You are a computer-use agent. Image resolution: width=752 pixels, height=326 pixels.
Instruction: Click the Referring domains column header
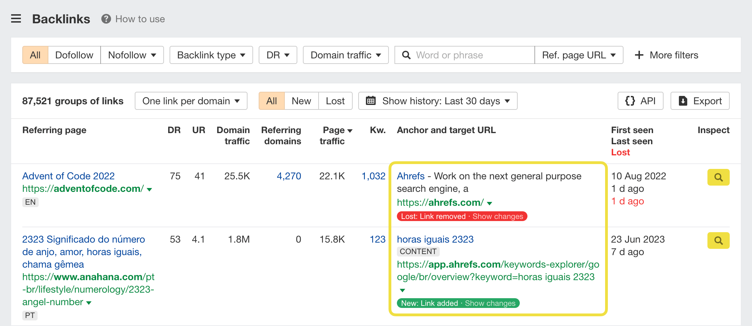[x=281, y=136]
